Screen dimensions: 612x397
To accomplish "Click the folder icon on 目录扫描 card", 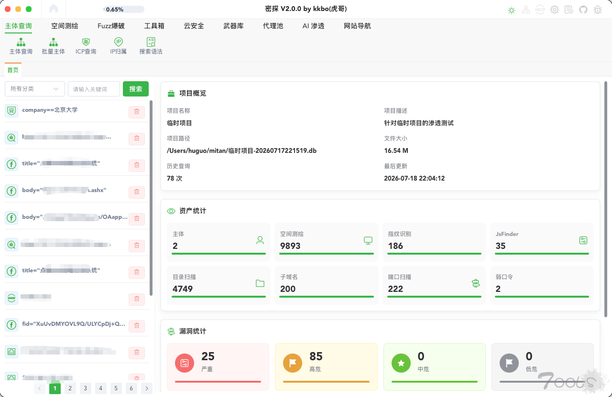I will coord(260,283).
